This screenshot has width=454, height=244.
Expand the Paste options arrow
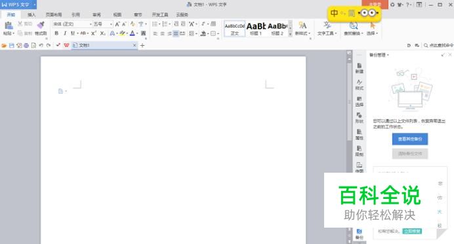pyautogui.click(x=13, y=33)
